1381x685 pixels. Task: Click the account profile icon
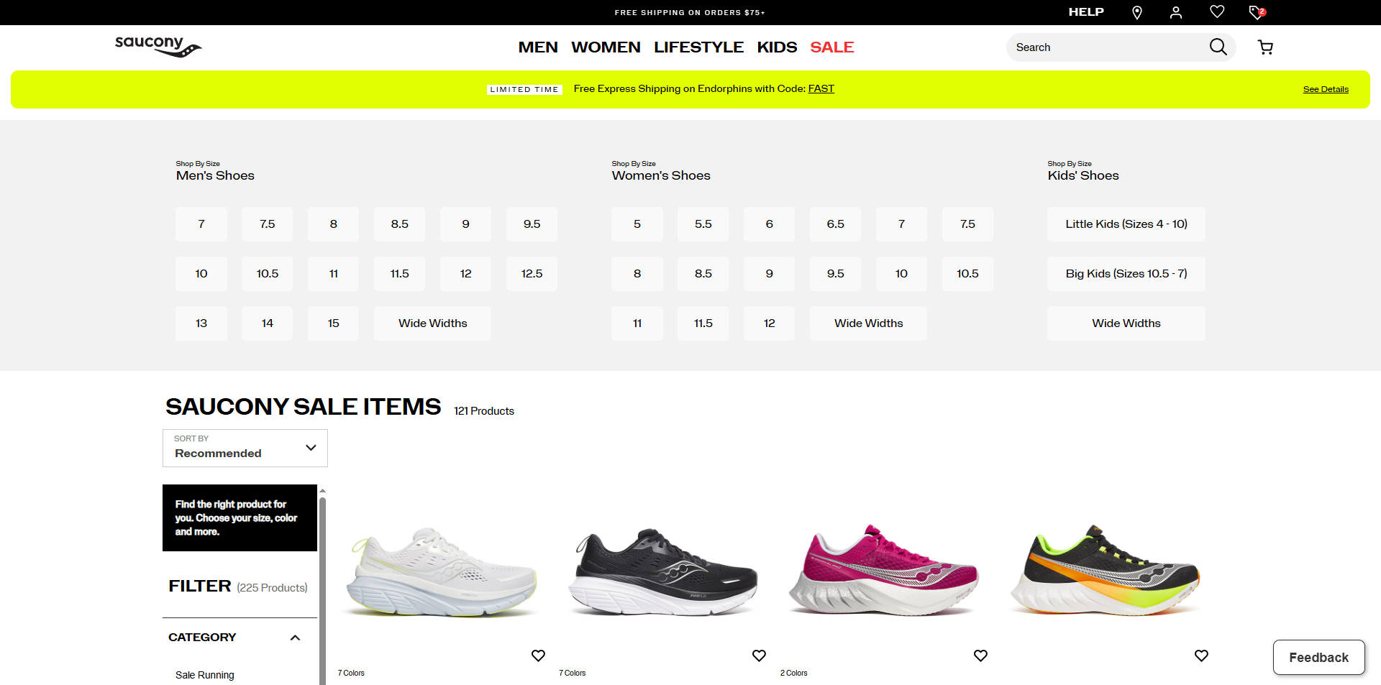point(1177,12)
